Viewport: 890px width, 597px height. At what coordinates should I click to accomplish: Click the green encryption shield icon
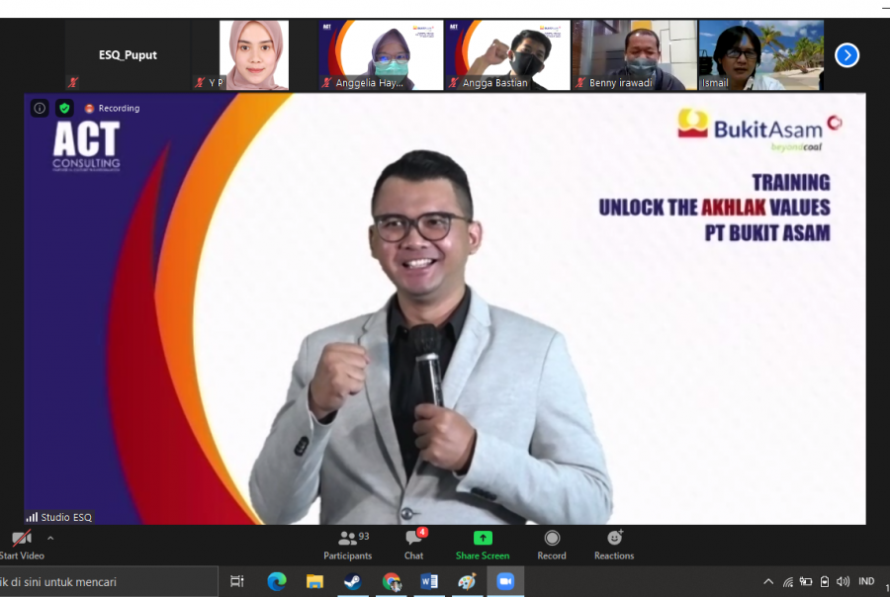(x=64, y=108)
